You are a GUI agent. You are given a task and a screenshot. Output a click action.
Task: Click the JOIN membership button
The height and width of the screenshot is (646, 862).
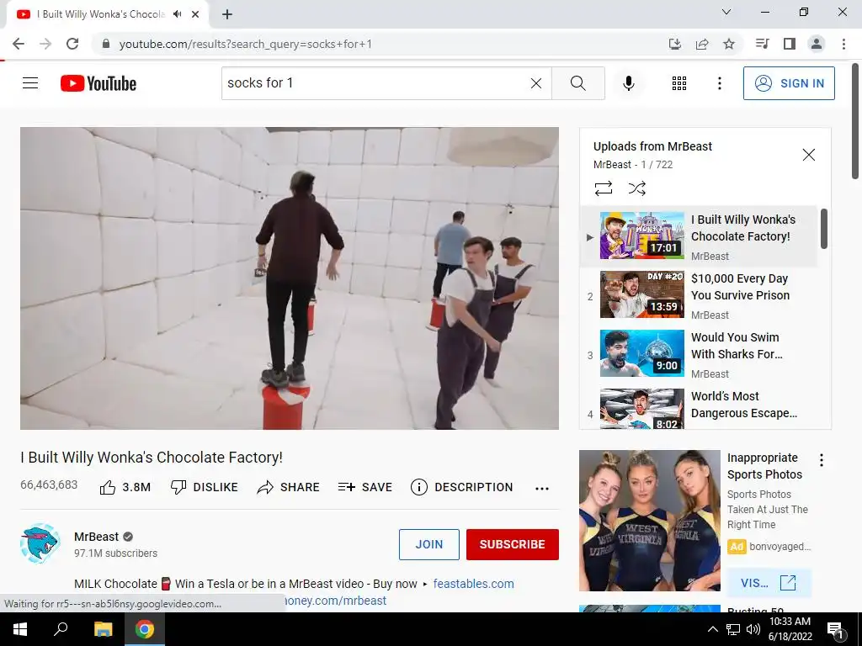[x=428, y=544]
